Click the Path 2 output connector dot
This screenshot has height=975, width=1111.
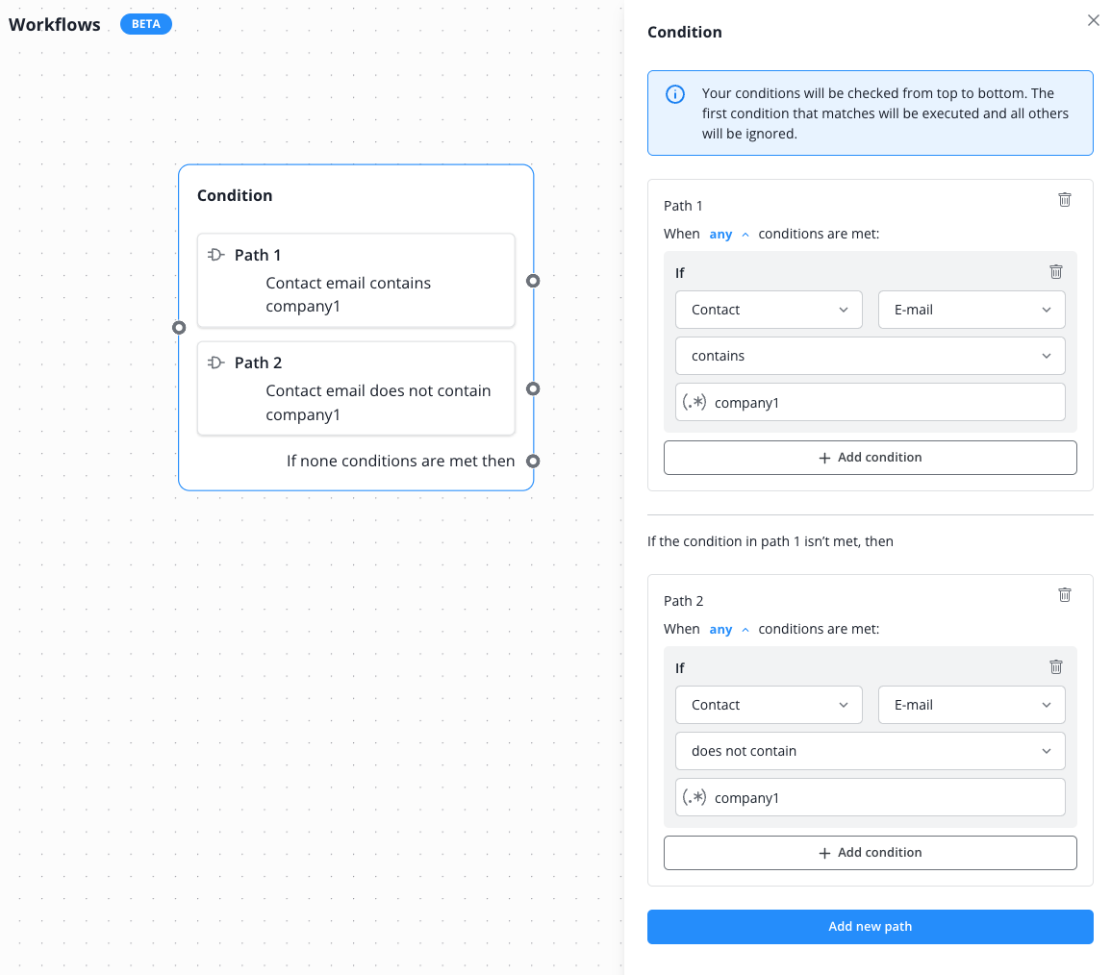(533, 388)
